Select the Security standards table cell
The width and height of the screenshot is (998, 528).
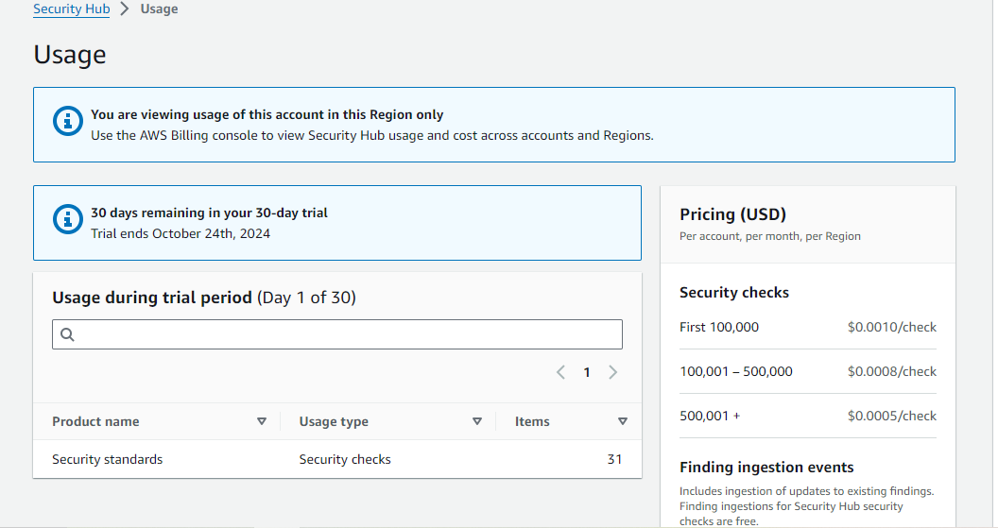108,459
